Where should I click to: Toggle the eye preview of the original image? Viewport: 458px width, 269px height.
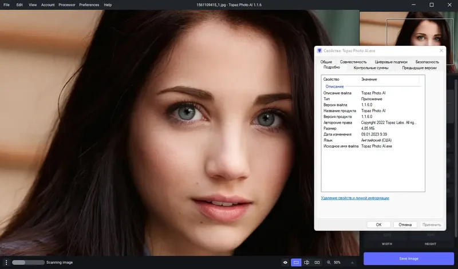coord(285,262)
